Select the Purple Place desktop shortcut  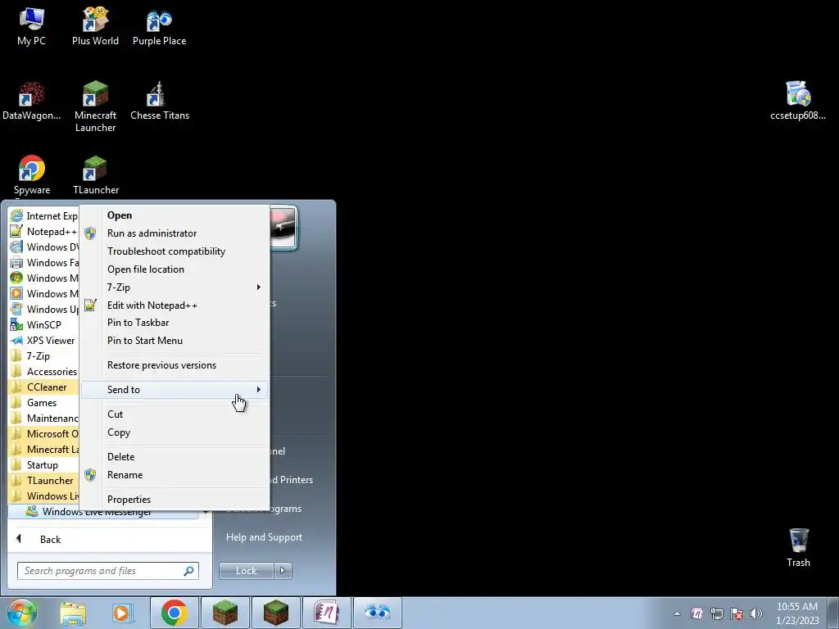point(160,27)
